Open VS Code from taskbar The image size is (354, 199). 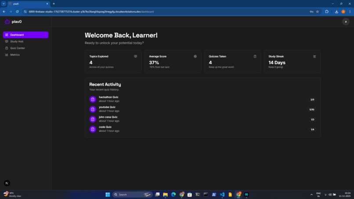click(222, 195)
